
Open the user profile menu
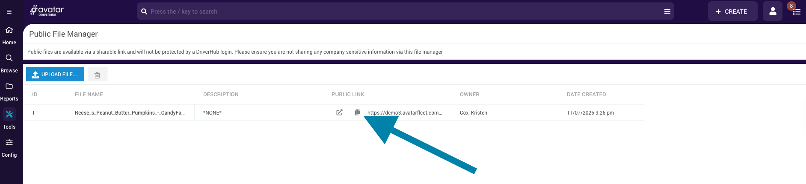772,11
